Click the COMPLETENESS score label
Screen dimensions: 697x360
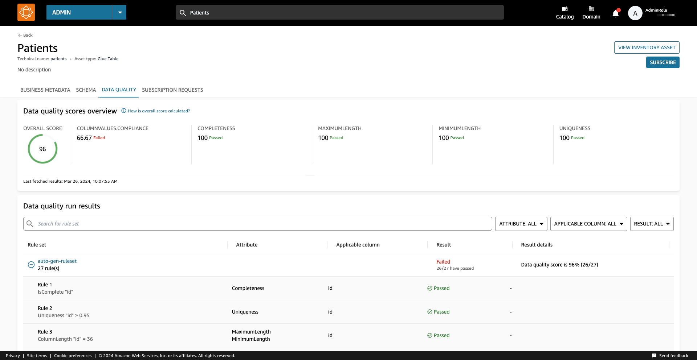pyautogui.click(x=216, y=128)
